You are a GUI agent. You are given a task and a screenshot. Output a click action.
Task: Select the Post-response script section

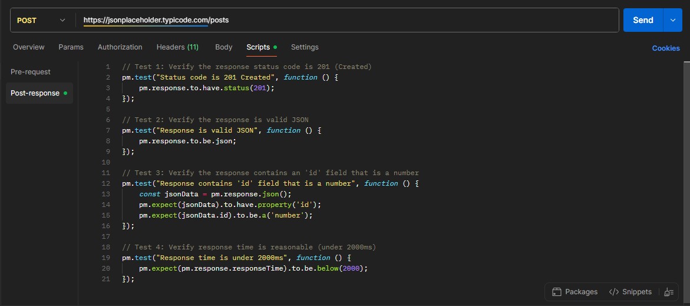pos(39,93)
